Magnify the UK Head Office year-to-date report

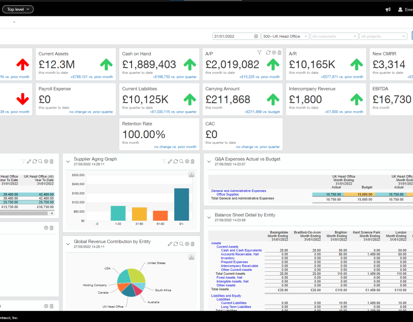click(x=40, y=161)
